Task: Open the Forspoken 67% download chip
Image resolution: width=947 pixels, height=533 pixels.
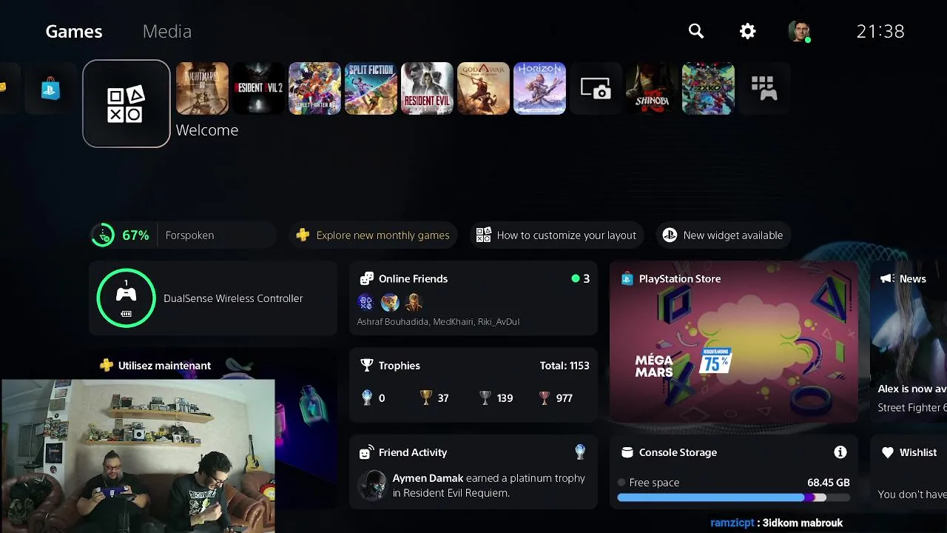Action: (x=183, y=235)
